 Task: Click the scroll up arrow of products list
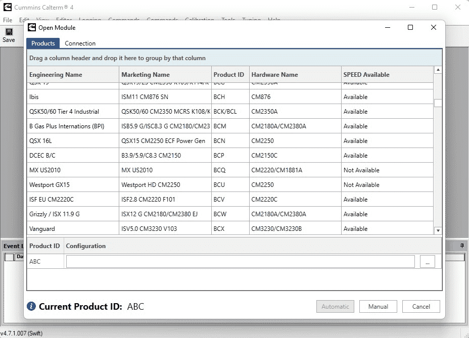pos(438,70)
